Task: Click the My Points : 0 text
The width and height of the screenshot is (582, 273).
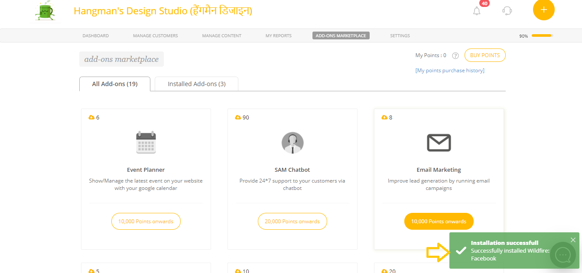Action: click(431, 55)
